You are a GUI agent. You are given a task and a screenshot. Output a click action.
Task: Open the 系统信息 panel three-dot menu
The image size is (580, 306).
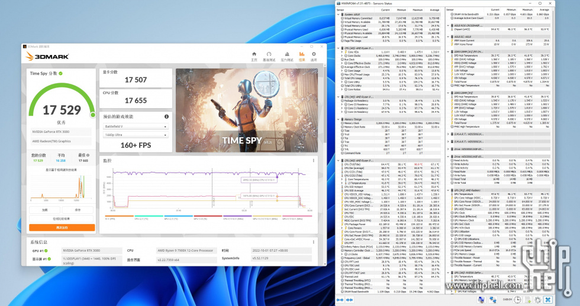coord(313,242)
